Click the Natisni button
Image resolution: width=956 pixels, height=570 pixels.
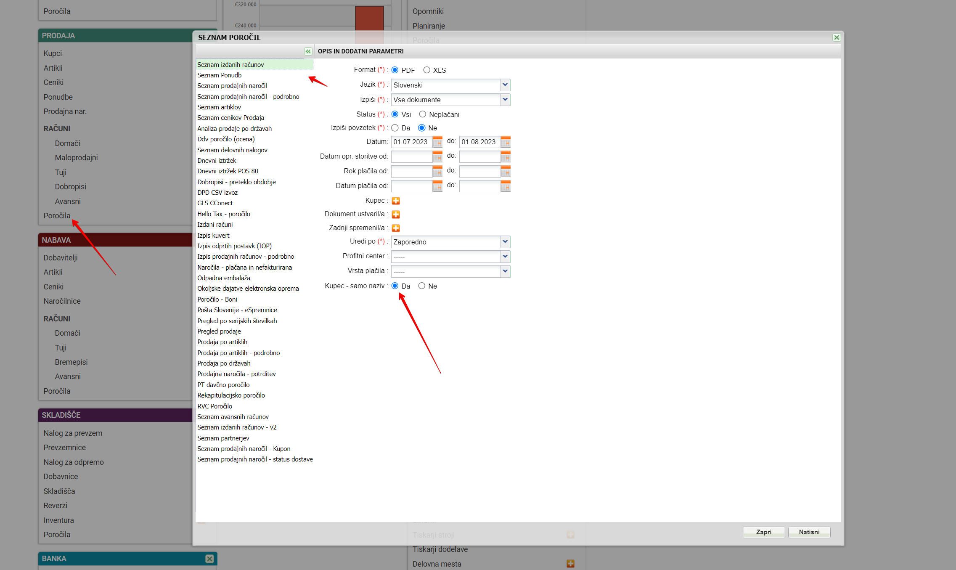[x=809, y=532]
